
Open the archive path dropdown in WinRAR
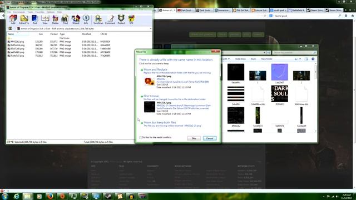point(151,29)
